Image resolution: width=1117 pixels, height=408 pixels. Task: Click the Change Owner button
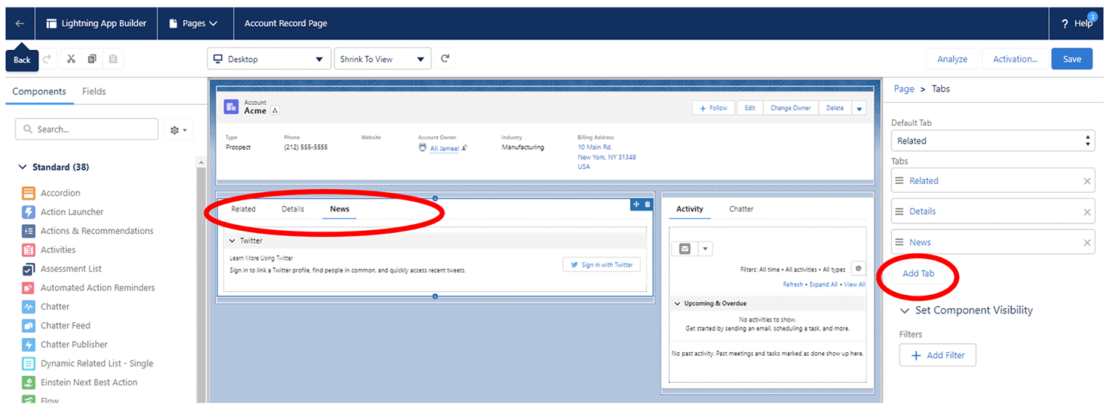[x=790, y=108]
